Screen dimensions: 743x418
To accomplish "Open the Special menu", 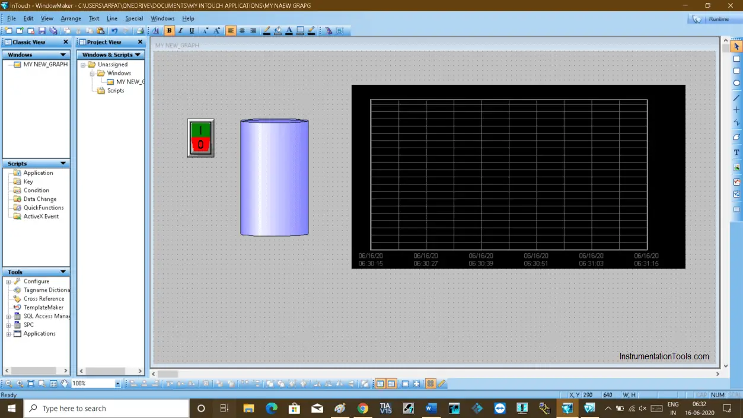I will pyautogui.click(x=134, y=18).
